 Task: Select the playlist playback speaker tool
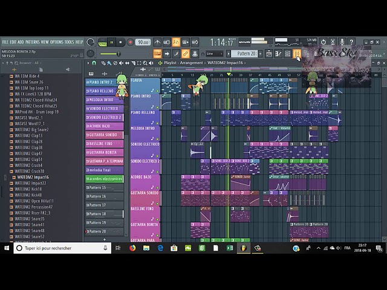(x=151, y=63)
